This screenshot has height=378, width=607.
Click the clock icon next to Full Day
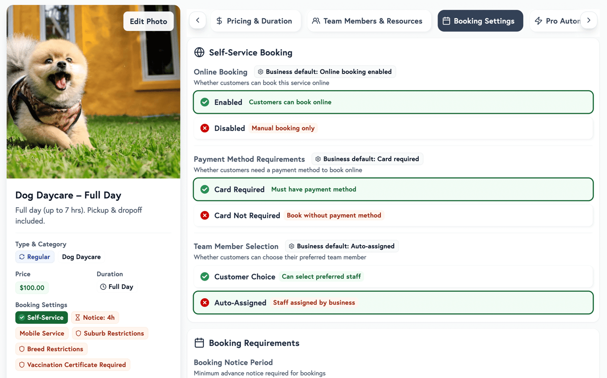coord(103,286)
